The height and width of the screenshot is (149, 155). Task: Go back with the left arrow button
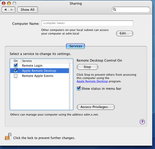(5, 9)
